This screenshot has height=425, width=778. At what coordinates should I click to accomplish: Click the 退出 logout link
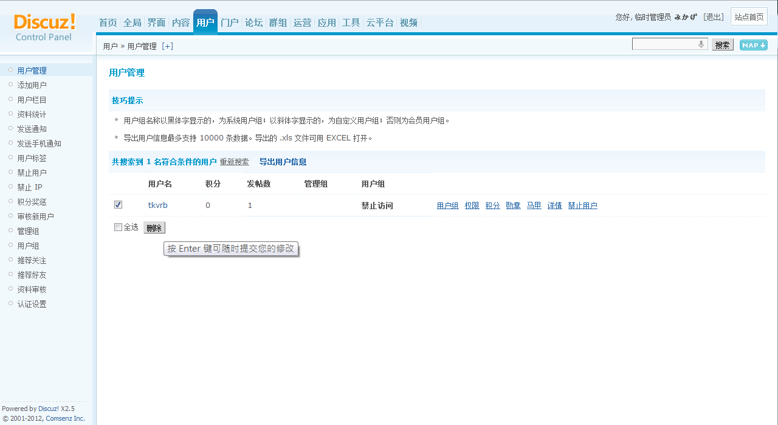714,17
